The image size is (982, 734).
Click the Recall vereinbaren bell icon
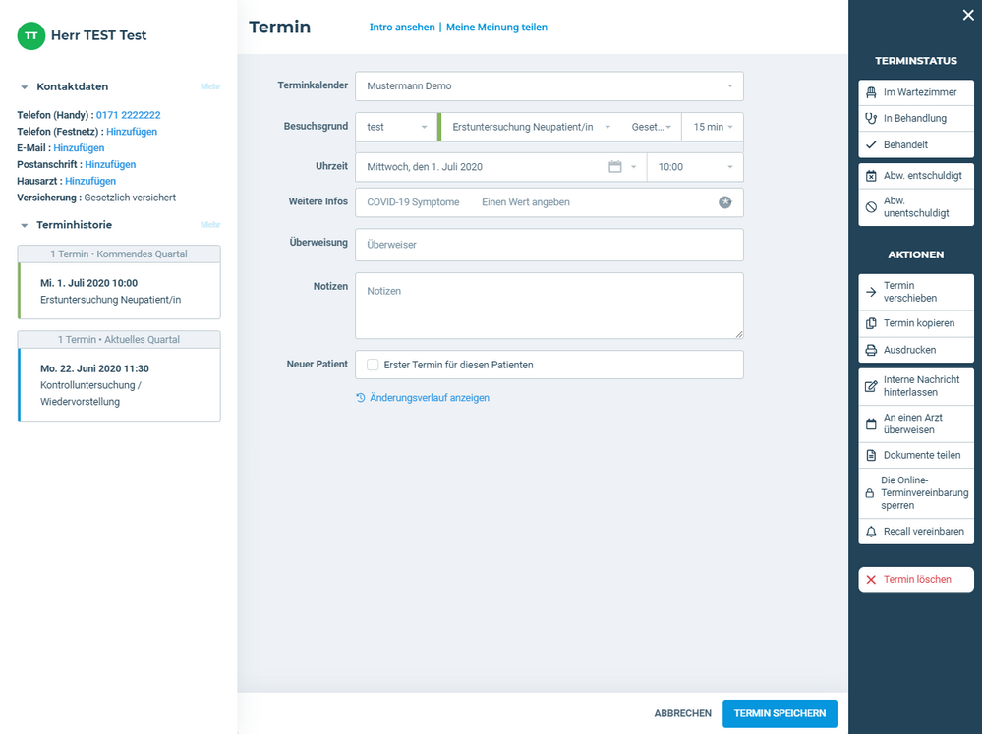[x=871, y=532]
